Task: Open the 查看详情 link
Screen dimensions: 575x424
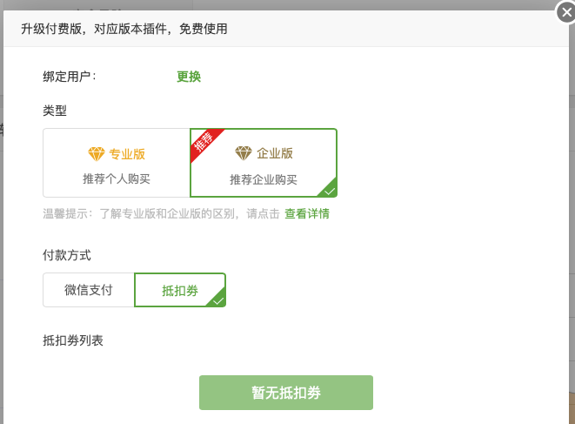Action: (307, 213)
